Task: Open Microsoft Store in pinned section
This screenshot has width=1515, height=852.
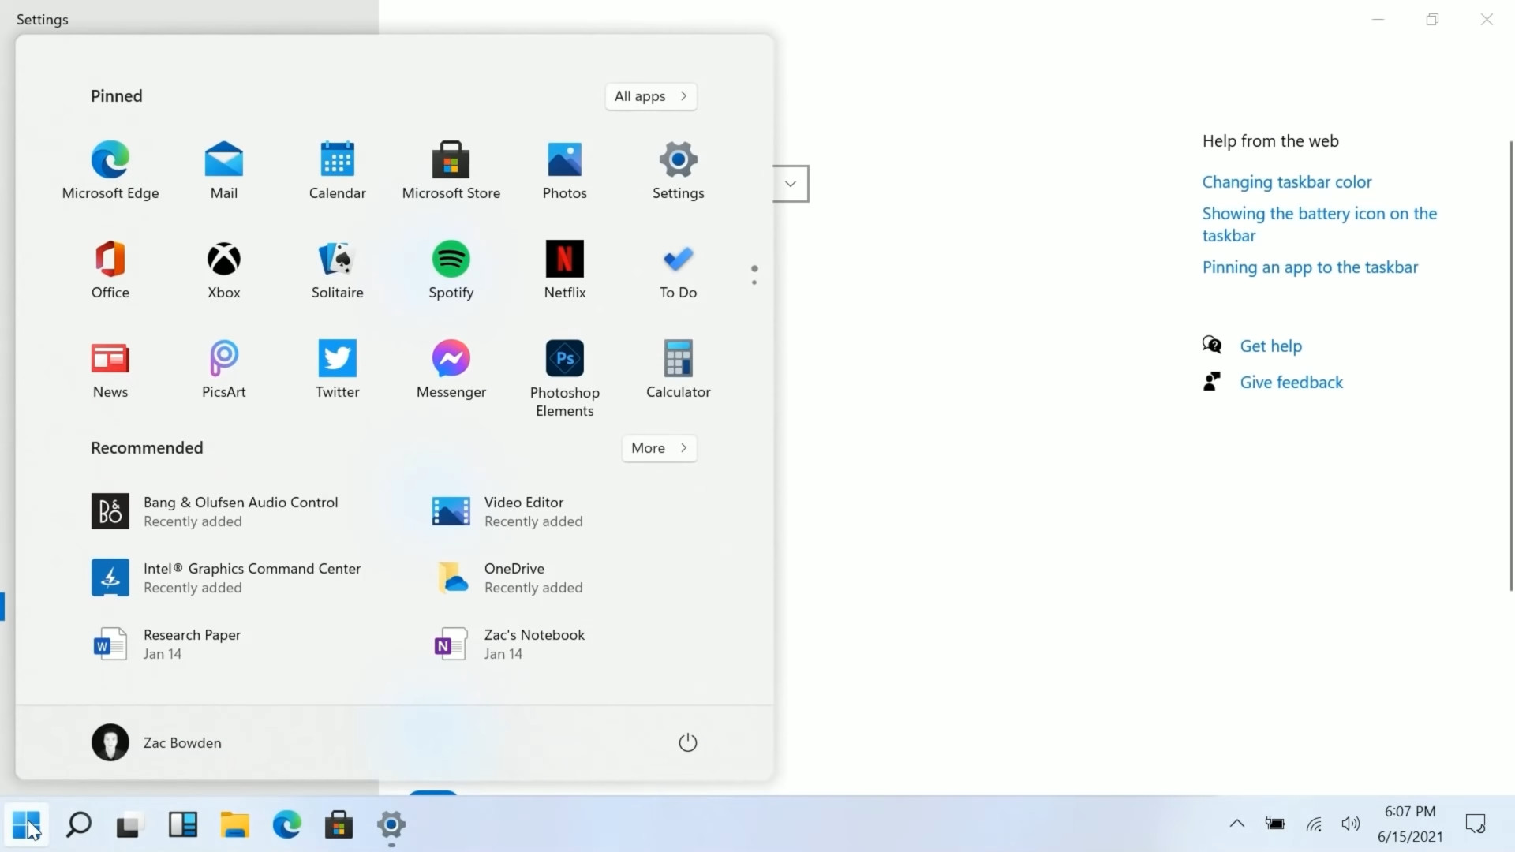Action: click(x=451, y=170)
